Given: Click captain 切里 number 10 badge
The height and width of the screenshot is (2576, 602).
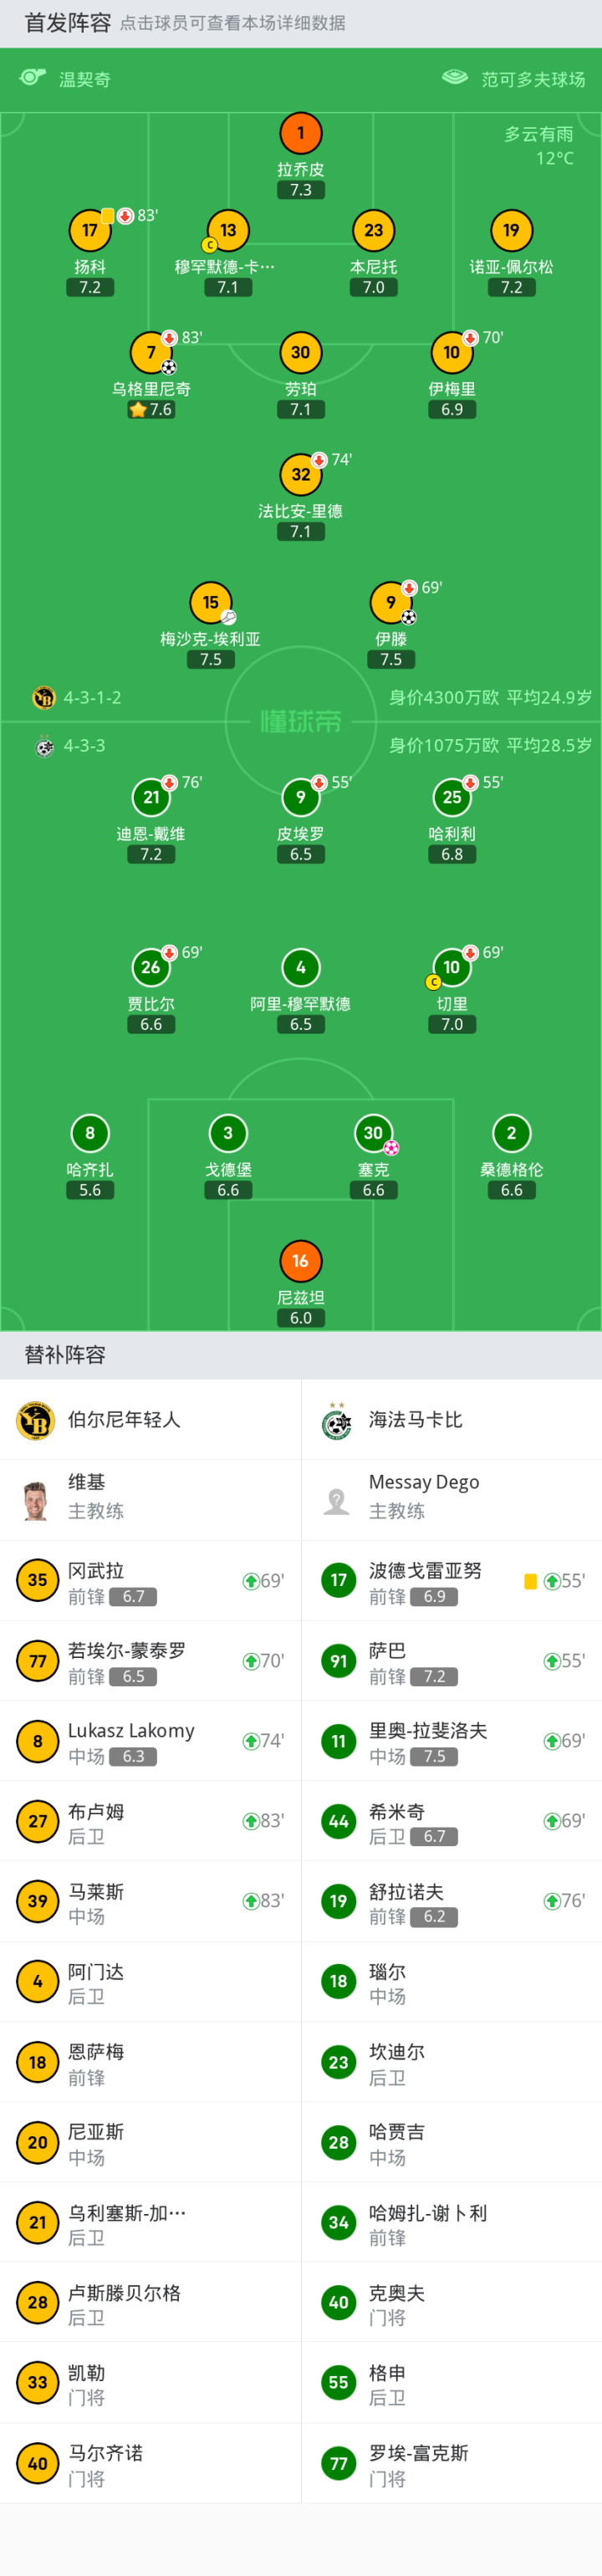Looking at the screenshot, I should pyautogui.click(x=452, y=967).
